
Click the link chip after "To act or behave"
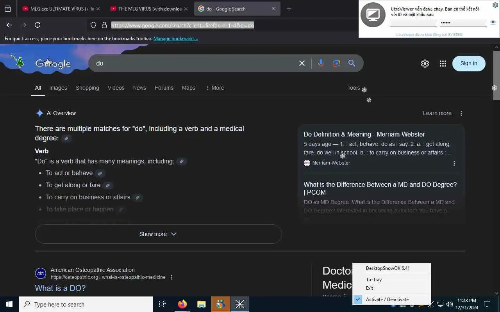coord(100,174)
